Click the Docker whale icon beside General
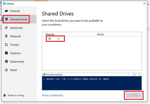This screenshot has height=104, width=150. 6,11
